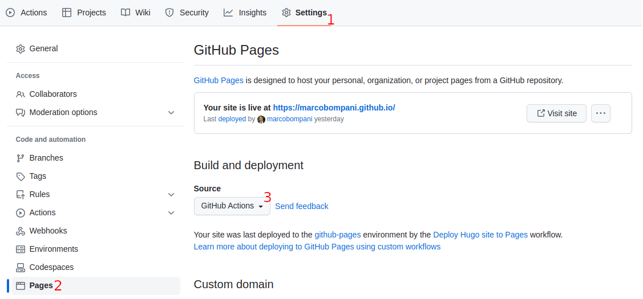Click the Tags label icon
Image resolution: width=643 pixels, height=299 pixels.
pyautogui.click(x=21, y=176)
